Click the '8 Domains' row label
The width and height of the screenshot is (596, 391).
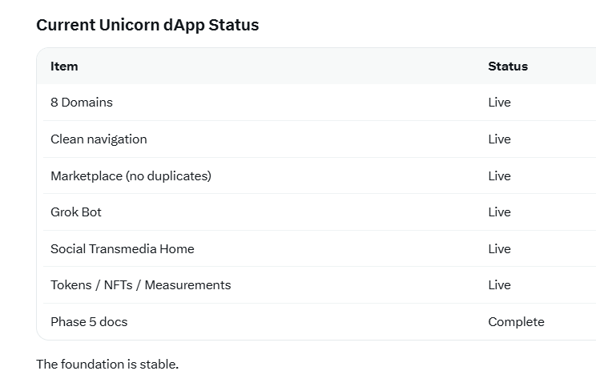pos(82,103)
